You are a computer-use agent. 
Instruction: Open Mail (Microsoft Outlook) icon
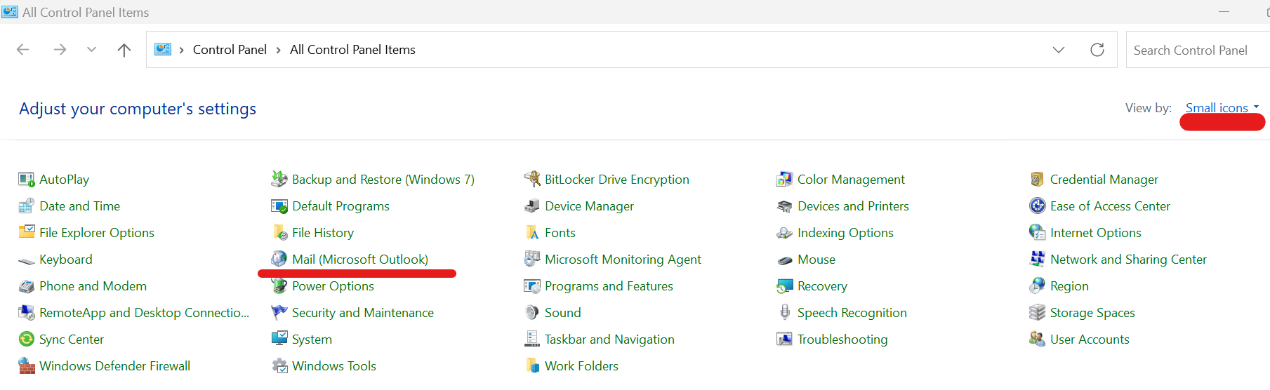click(x=279, y=260)
